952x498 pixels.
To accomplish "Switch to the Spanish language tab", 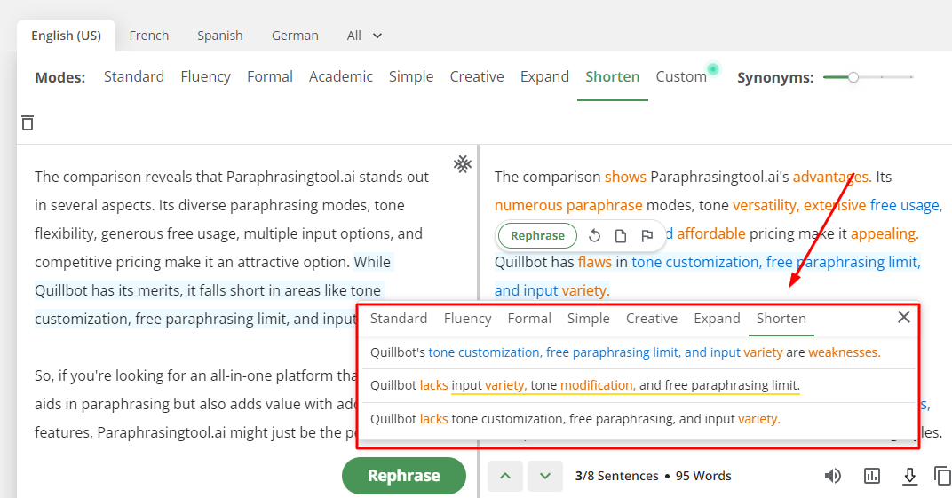I will pos(219,36).
